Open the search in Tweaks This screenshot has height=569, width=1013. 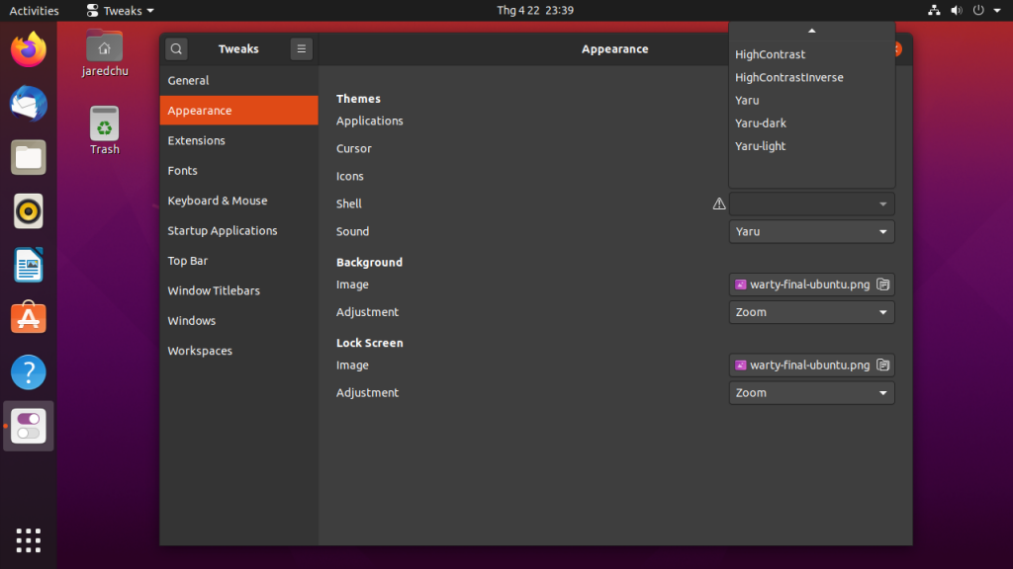176,48
